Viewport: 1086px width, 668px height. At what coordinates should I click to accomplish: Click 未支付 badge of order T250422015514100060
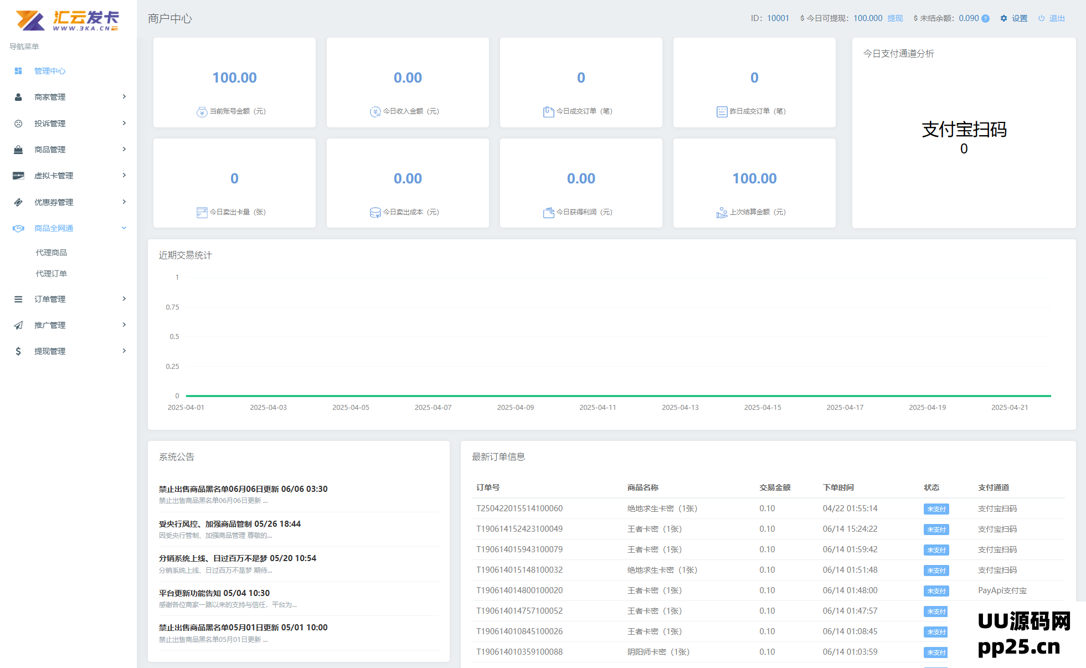tap(936, 509)
